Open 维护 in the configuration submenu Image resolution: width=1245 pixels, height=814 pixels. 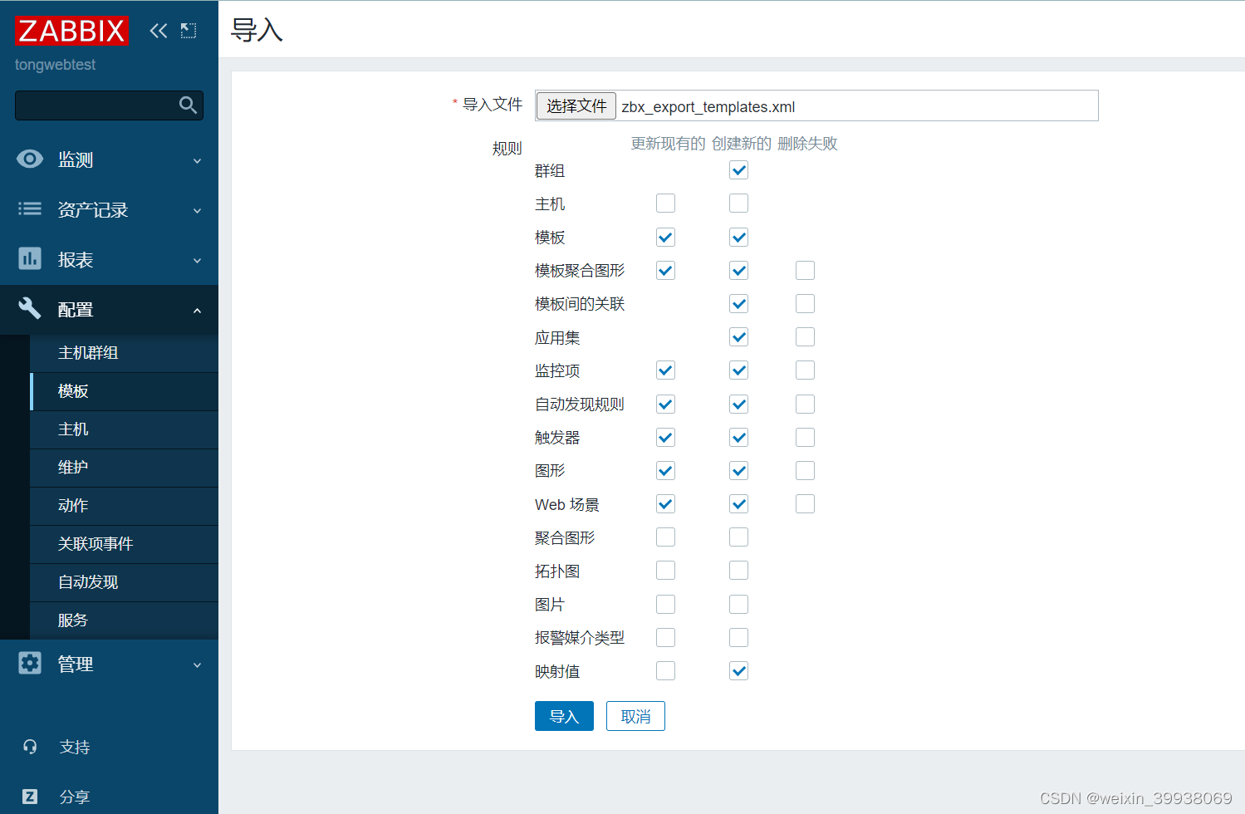124,468
